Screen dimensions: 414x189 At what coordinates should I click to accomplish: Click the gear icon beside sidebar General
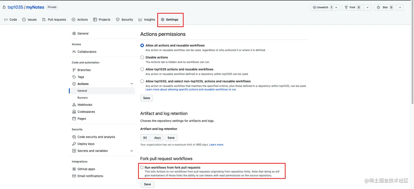tap(74, 34)
